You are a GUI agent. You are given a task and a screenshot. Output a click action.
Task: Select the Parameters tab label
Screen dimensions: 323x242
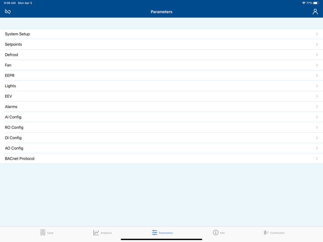click(166, 233)
